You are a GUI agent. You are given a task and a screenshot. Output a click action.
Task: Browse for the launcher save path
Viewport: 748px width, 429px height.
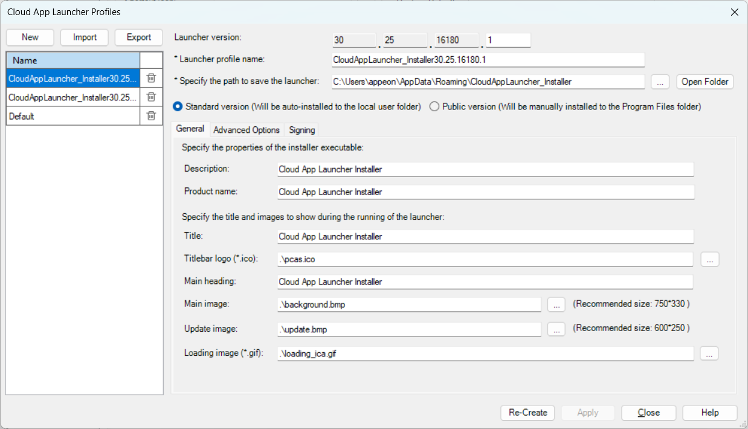(x=660, y=82)
